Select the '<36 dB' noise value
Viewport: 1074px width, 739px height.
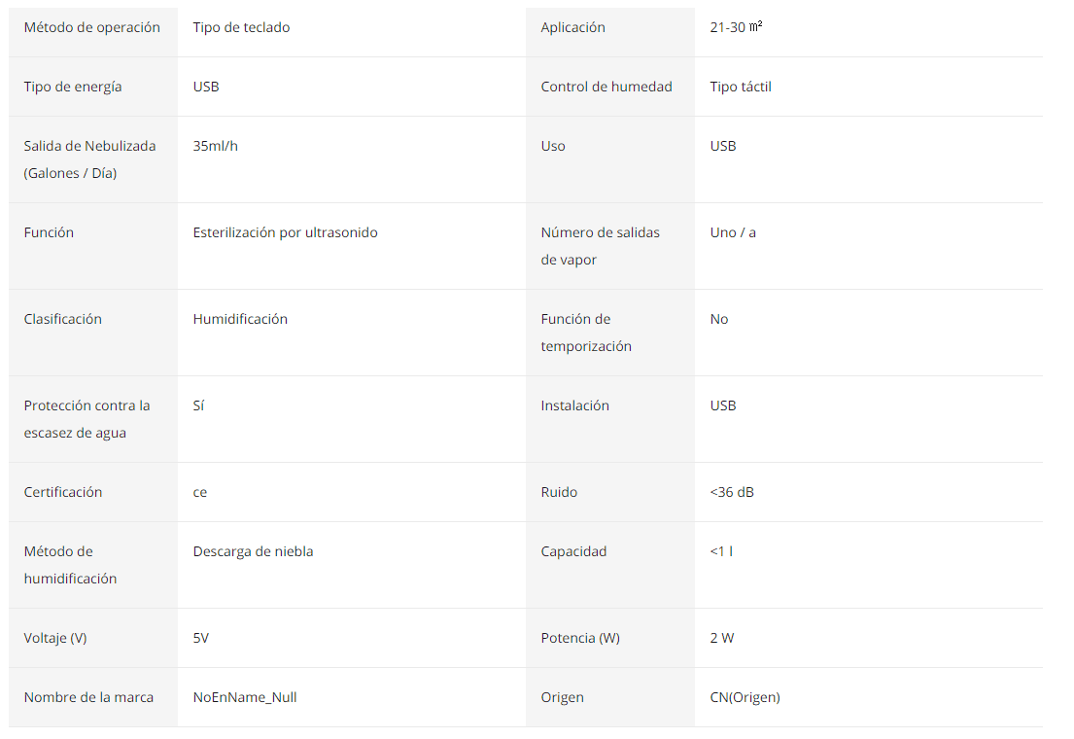click(x=732, y=492)
